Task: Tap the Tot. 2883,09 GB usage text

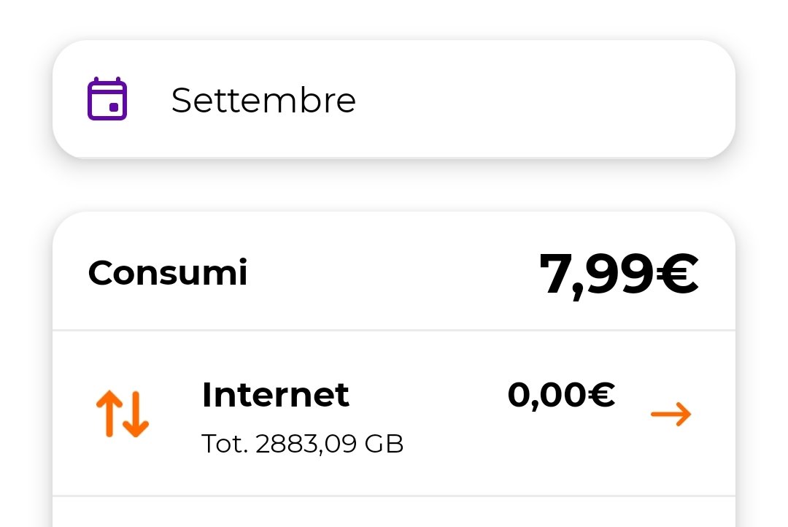Action: 302,444
